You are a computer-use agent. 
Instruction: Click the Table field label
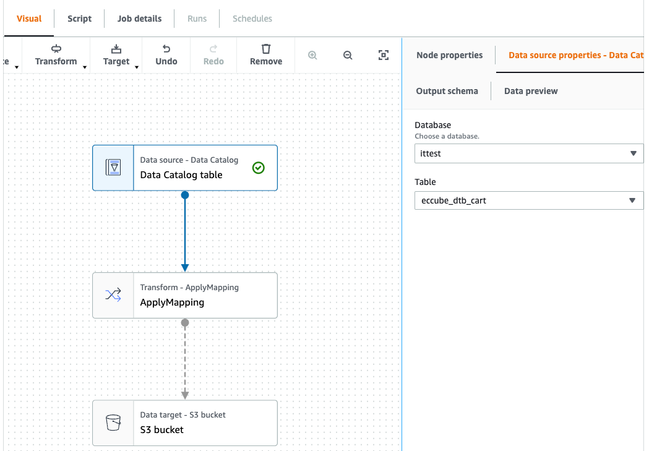(x=425, y=182)
